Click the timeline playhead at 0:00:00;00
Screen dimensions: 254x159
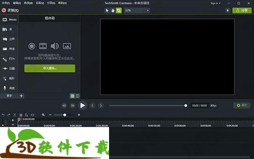point(19,120)
